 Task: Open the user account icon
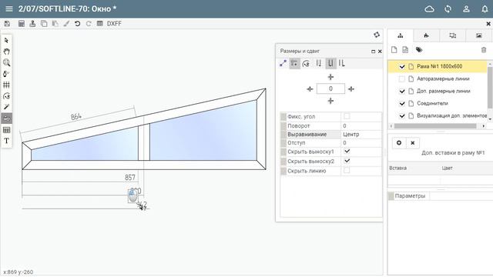point(466,9)
